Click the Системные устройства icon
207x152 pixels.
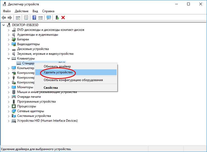click(x=14, y=116)
